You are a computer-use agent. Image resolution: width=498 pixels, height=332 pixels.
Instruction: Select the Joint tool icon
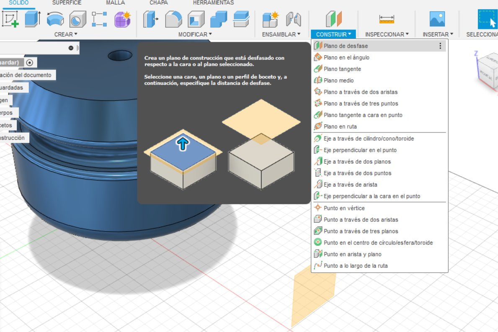point(294,19)
